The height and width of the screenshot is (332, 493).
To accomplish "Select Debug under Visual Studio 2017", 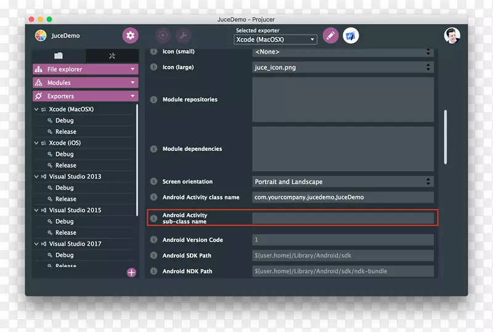I will (x=65, y=255).
